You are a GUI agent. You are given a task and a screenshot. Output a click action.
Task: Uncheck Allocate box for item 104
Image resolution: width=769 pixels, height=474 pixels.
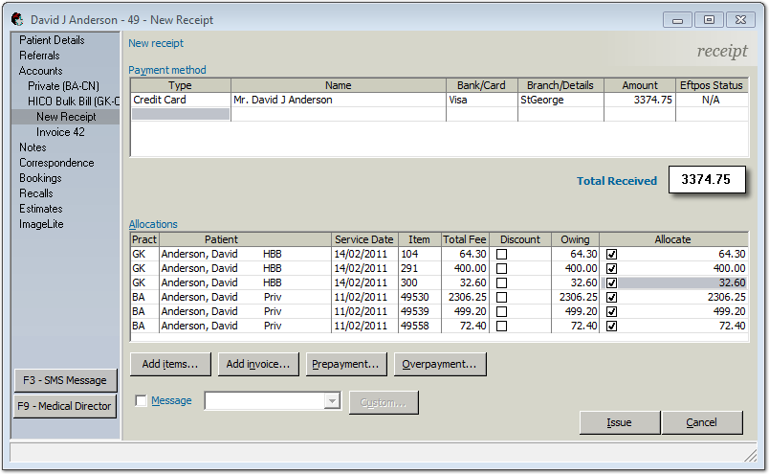pyautogui.click(x=612, y=255)
